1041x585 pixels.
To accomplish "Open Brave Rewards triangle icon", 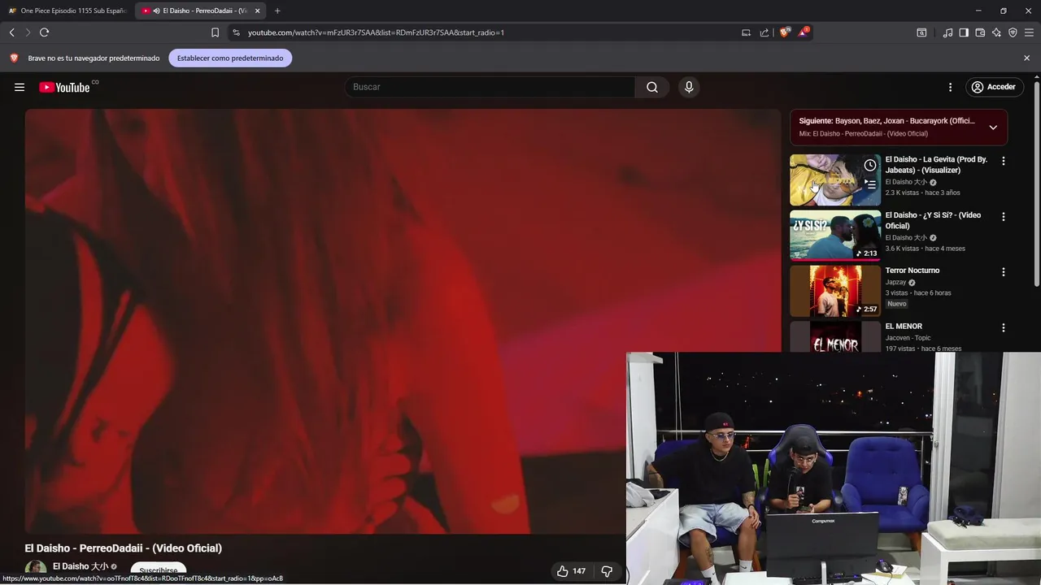I will click(804, 32).
